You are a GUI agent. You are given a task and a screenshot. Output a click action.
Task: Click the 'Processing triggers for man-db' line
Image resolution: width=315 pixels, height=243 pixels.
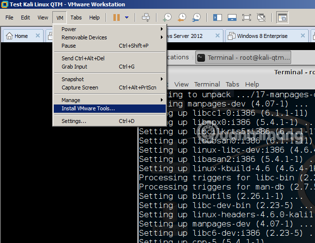pos(227,187)
